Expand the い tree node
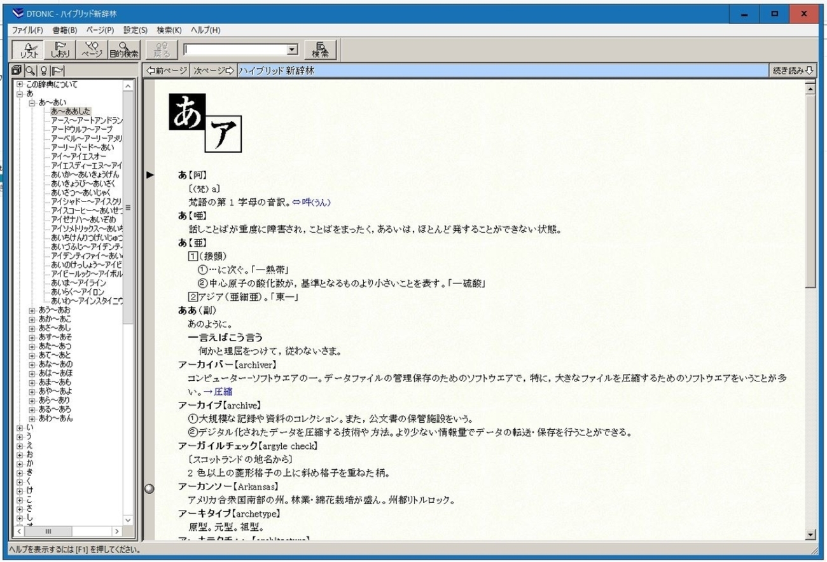The image size is (827, 562). click(x=20, y=428)
